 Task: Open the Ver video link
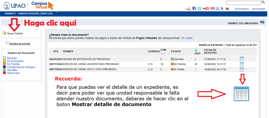point(187,38)
